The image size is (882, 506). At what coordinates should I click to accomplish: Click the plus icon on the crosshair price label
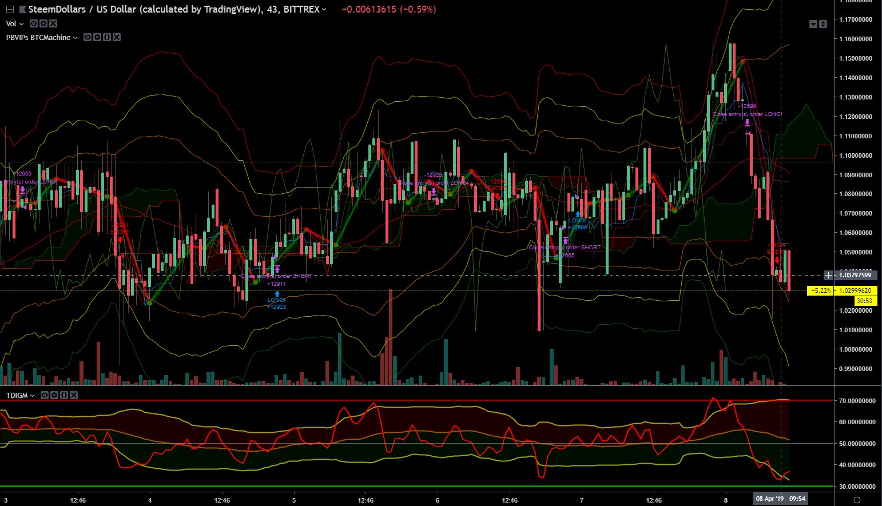coord(829,276)
